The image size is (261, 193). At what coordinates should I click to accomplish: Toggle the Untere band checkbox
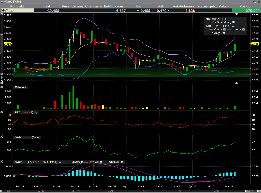click(x=244, y=29)
